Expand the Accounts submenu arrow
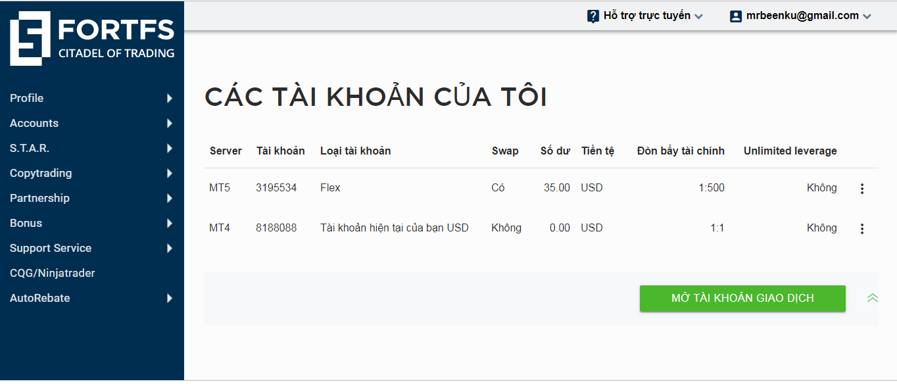897x384 pixels. (170, 124)
